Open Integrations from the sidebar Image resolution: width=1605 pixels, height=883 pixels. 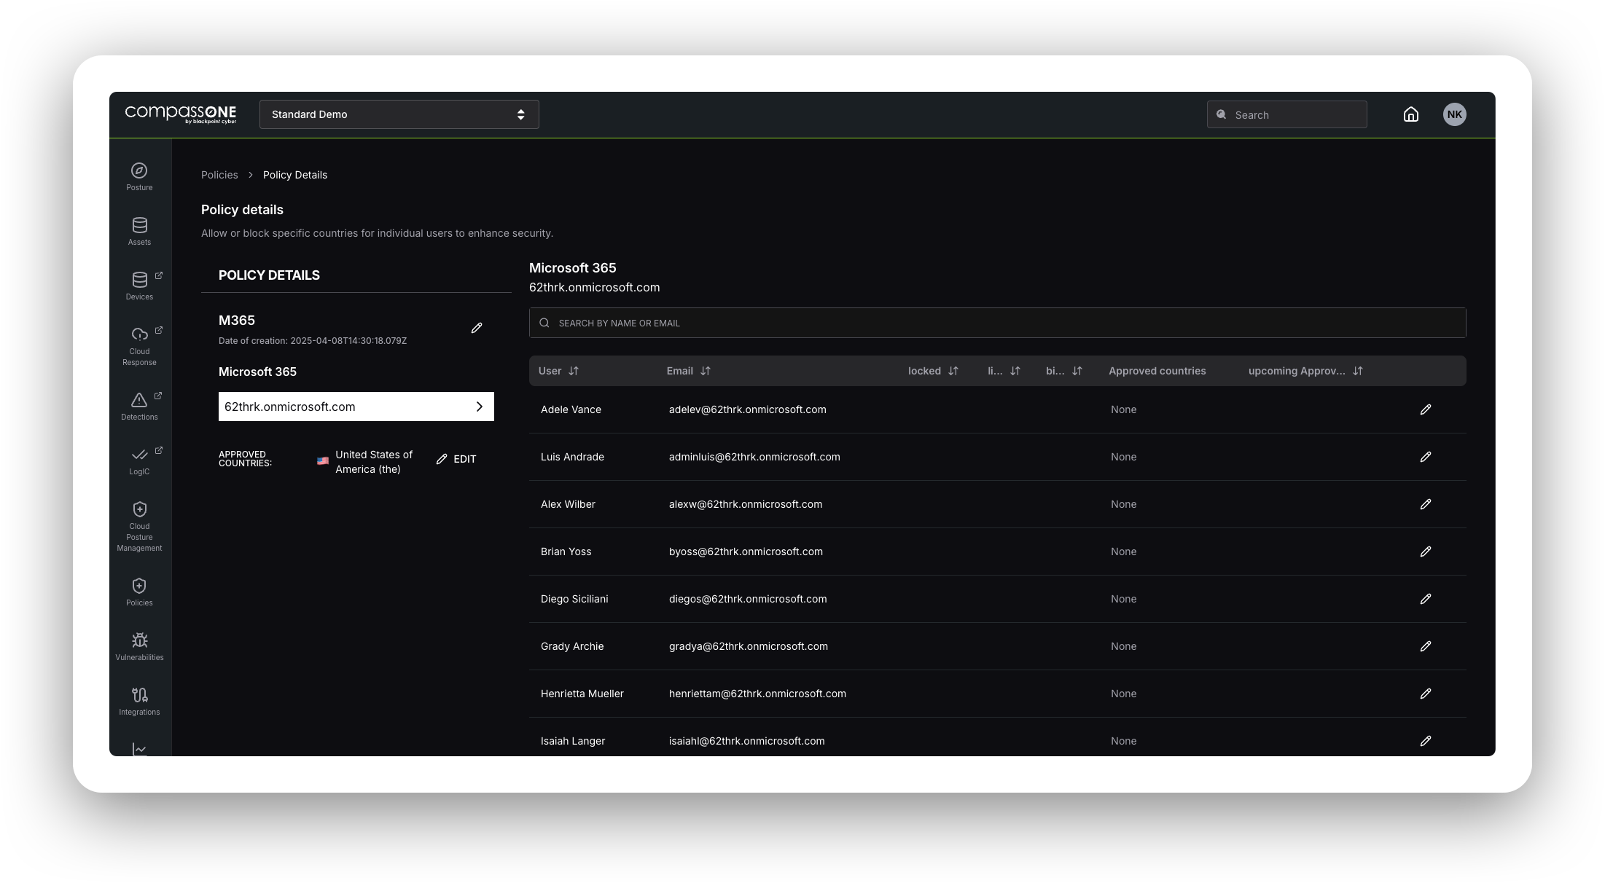point(139,702)
